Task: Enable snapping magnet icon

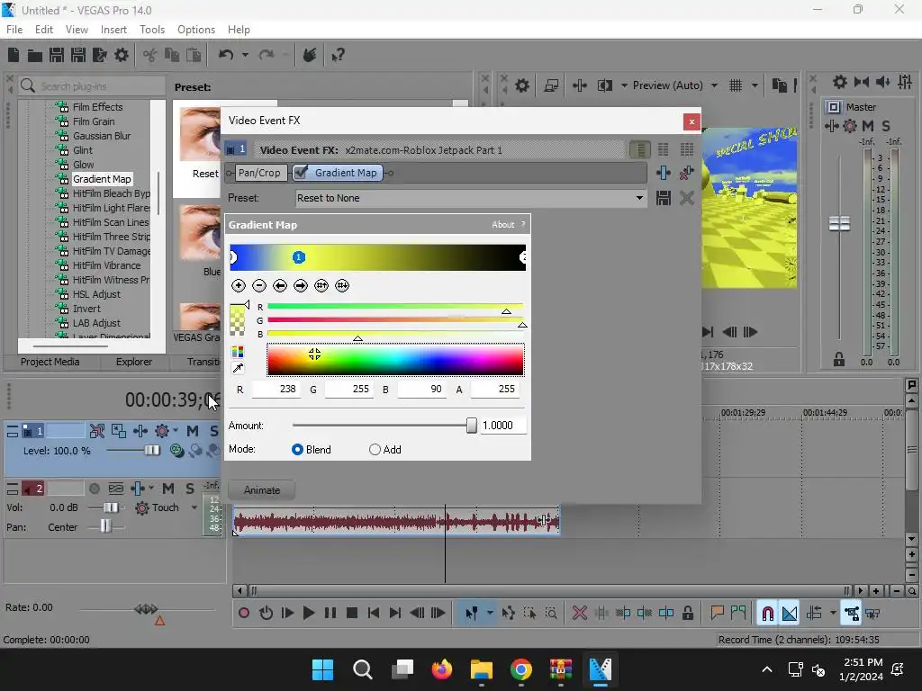Action: [767, 614]
